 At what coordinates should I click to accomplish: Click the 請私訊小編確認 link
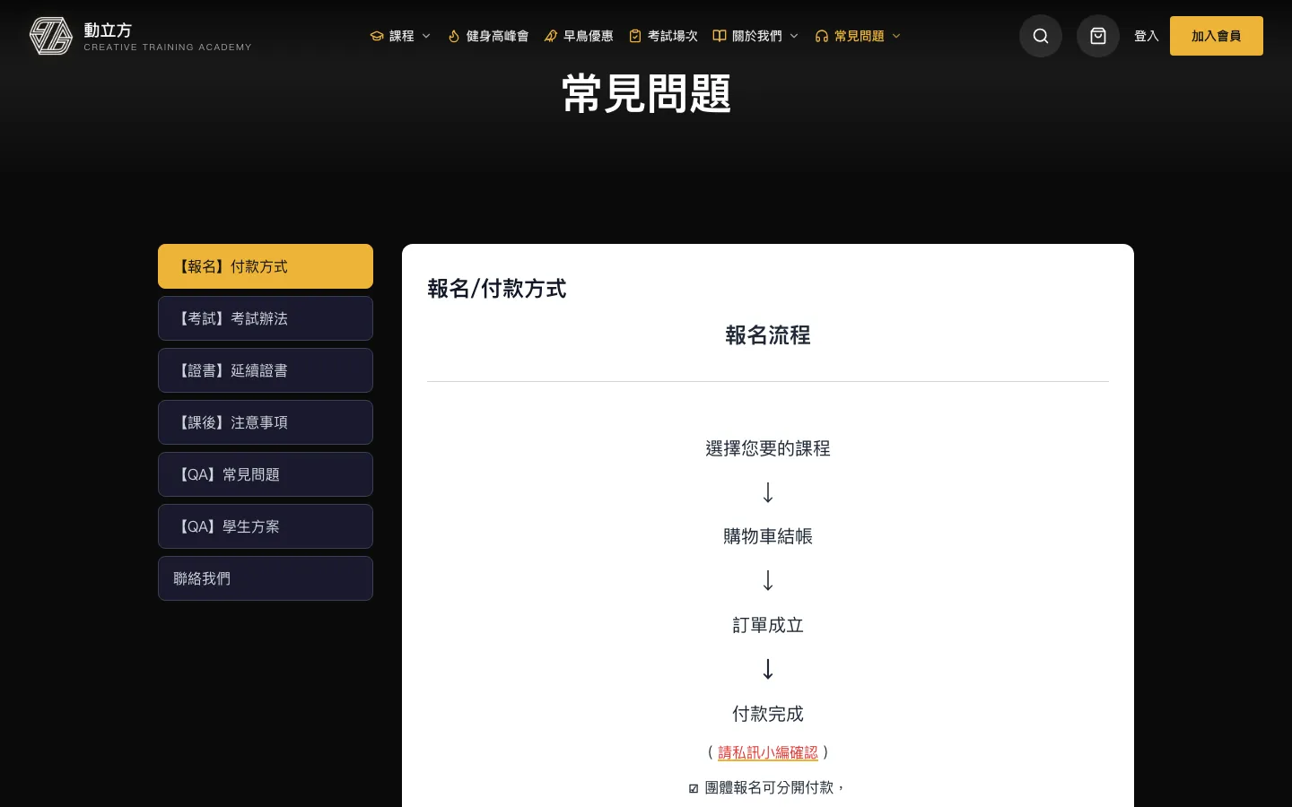[x=768, y=752]
